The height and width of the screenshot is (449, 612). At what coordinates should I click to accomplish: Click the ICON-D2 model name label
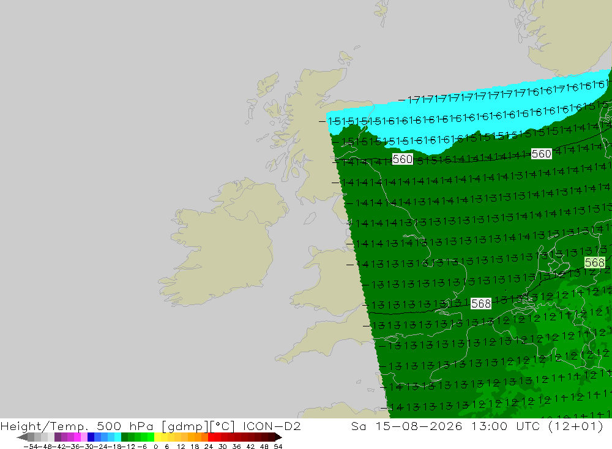tap(272, 426)
